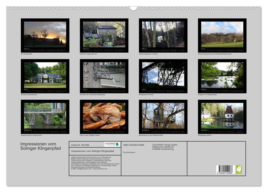Click the caption text 'Gut Nesselrath'
This screenshot has width=267, height=192.
tap(26, 54)
